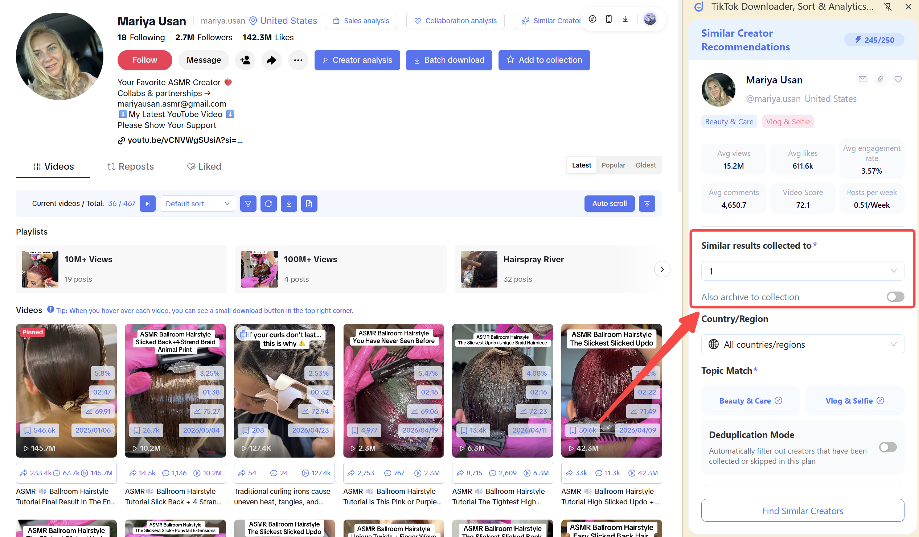Screen dimensions: 919x537
Task: Click the bookmark count 546.6k on pinned video
Action: point(40,430)
